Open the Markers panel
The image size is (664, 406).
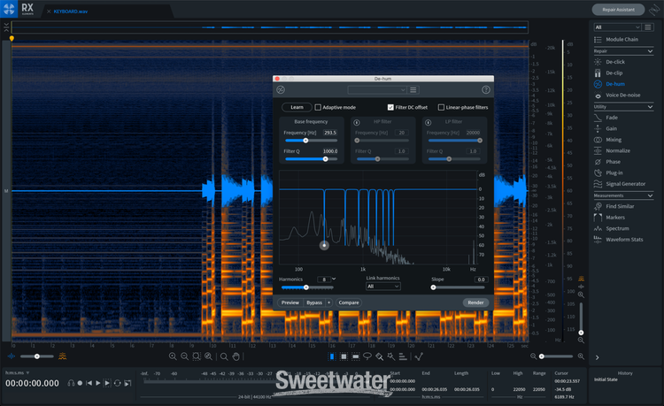click(610, 218)
